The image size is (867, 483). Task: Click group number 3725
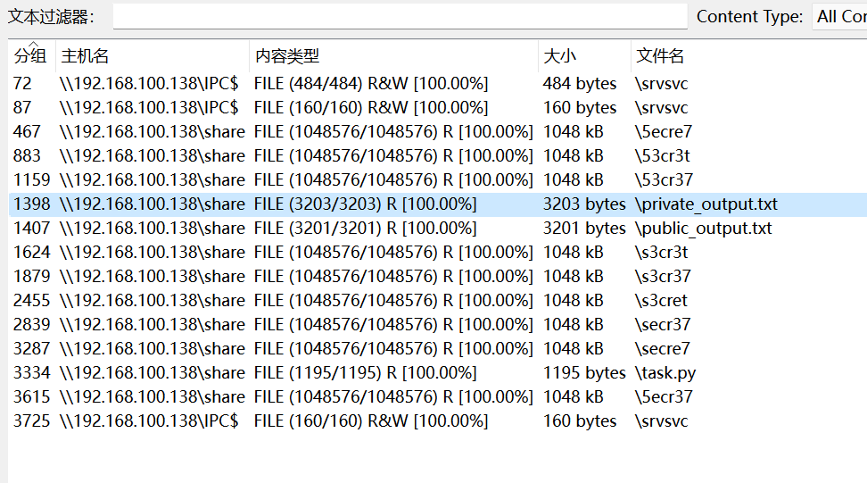(31, 421)
